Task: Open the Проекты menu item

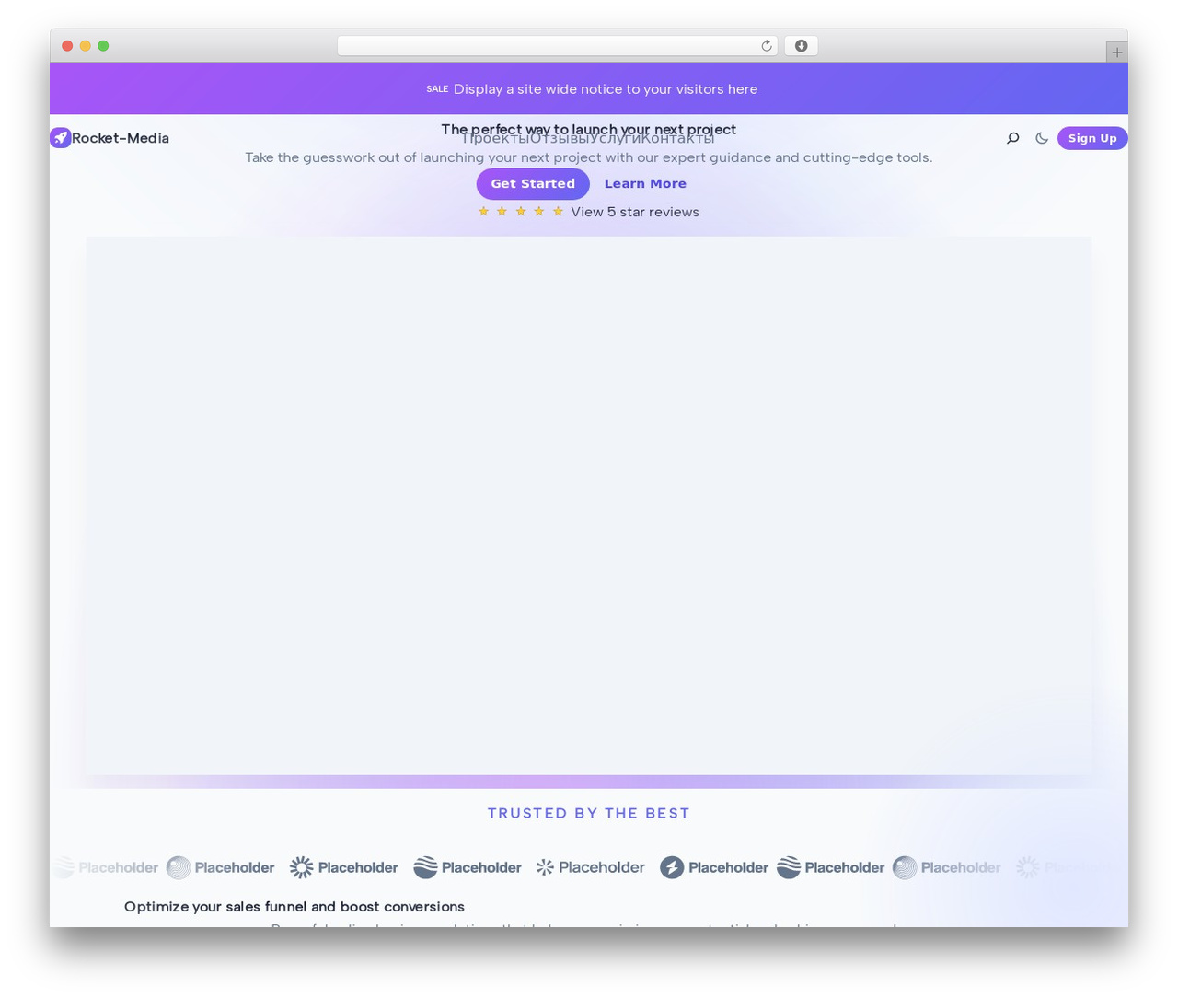Action: [494, 139]
